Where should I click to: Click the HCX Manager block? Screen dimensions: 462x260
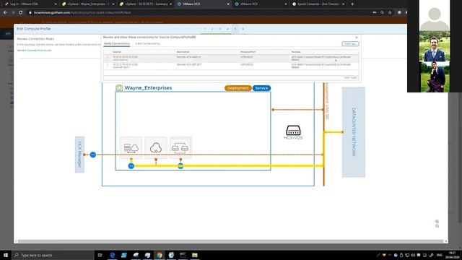tap(79, 155)
